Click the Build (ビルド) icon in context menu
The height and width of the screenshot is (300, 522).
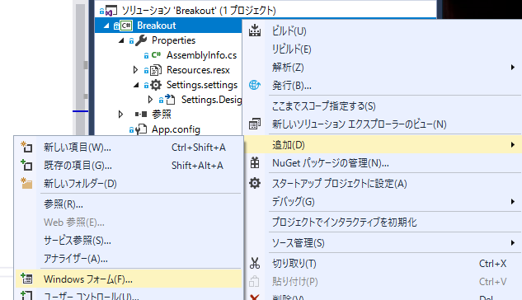click(x=255, y=30)
